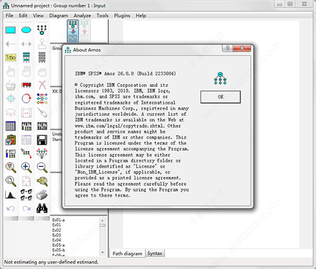Click the undo arrow icon
316x269 pixels.
(x=11, y=208)
